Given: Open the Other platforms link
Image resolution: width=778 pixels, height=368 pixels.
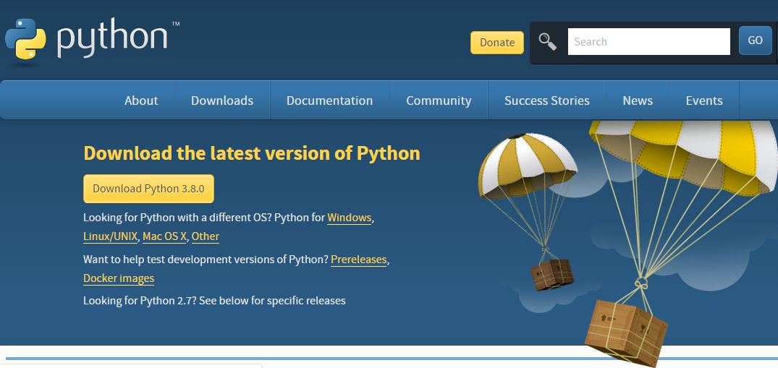Looking at the screenshot, I should 206,236.
